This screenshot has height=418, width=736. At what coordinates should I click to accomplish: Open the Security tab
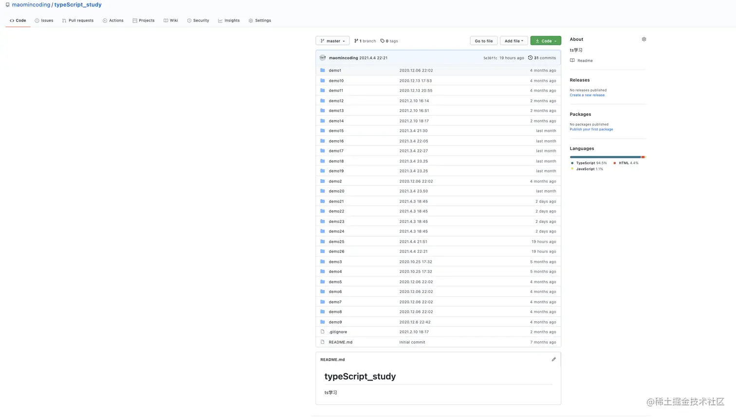pyautogui.click(x=198, y=20)
